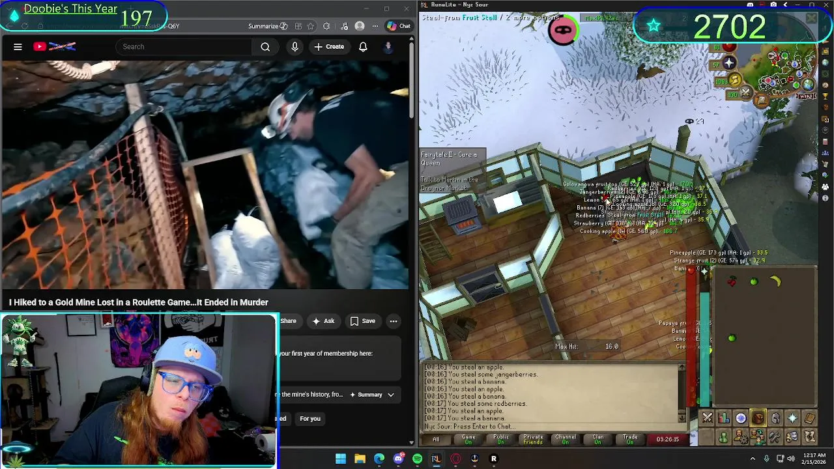The image size is (834, 469).
Task: Open YouTube guide hamburger menu
Action: (18, 46)
